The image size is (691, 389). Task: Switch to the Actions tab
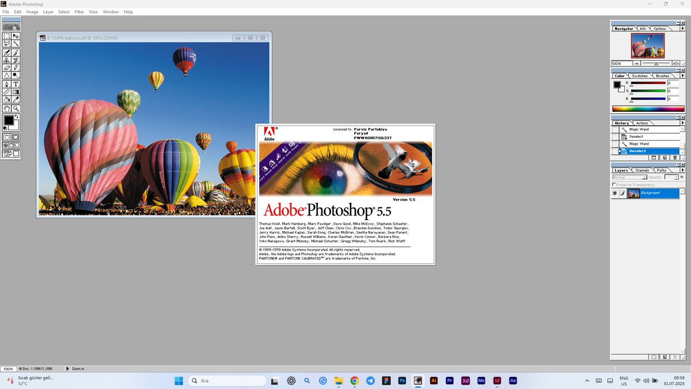click(x=642, y=123)
